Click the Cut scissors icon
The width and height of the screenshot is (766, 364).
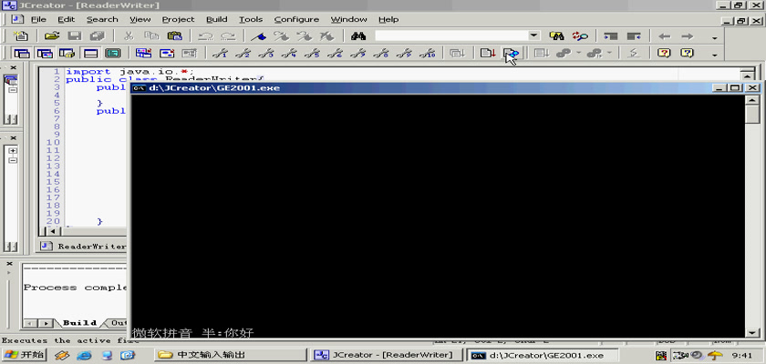pyautogui.click(x=129, y=36)
